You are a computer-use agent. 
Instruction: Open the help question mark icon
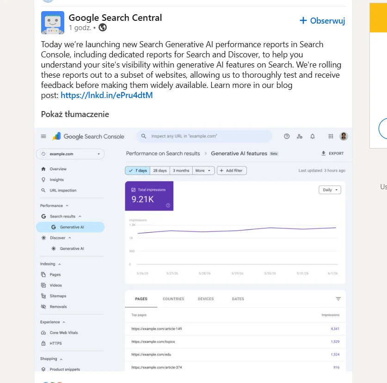point(287,136)
